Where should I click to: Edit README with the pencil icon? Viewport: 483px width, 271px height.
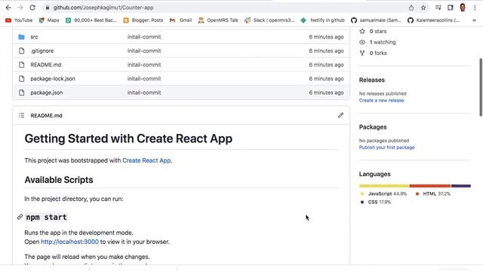click(x=340, y=115)
